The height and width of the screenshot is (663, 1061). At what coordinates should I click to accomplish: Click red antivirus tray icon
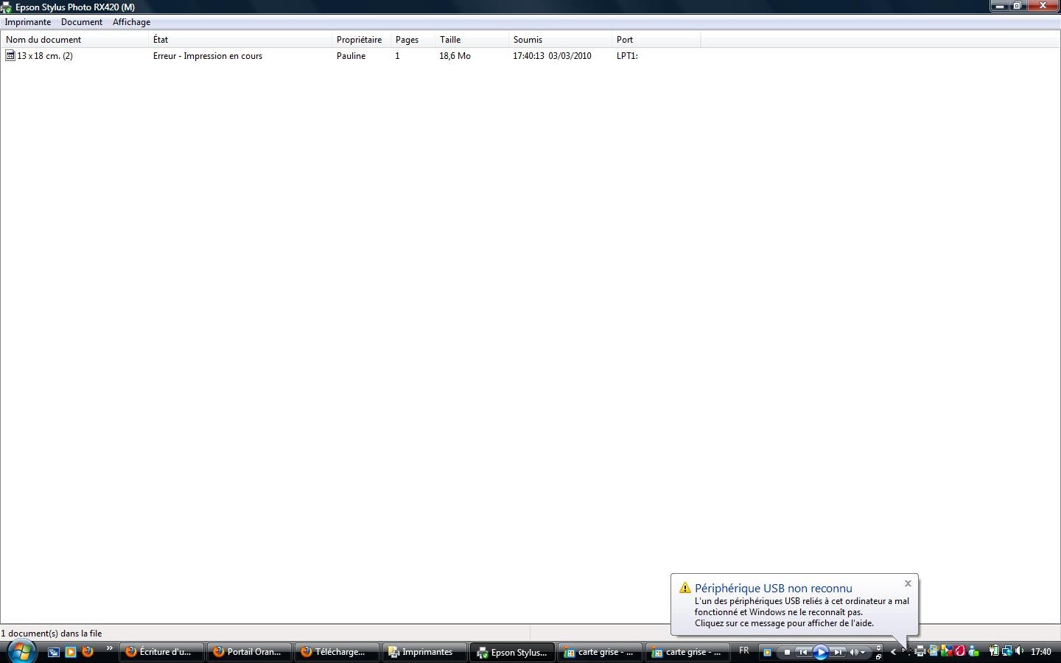point(959,651)
